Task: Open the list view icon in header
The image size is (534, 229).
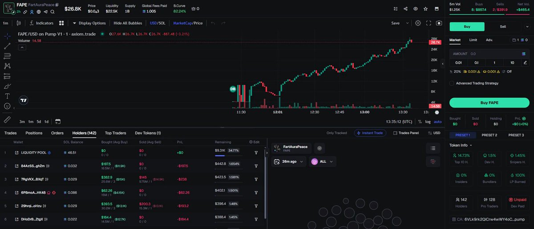Action: coord(395,8)
